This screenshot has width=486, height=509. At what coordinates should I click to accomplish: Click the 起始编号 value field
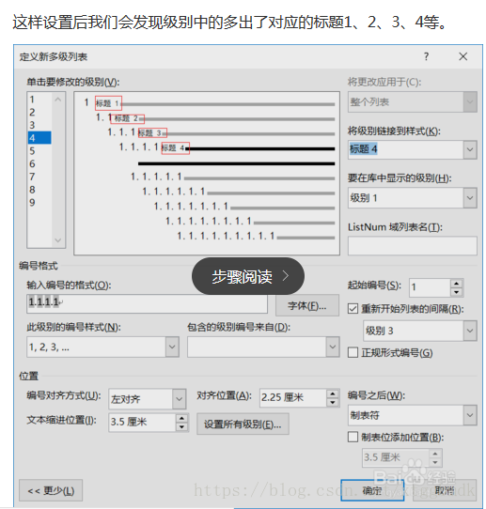(430, 287)
